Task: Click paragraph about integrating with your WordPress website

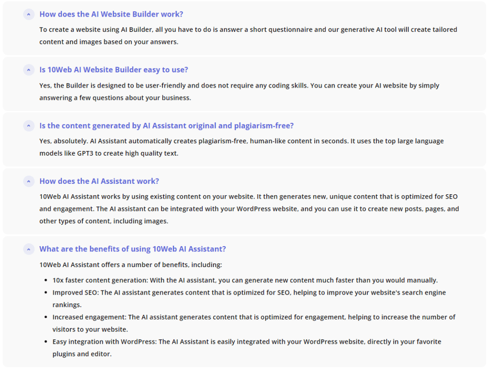Action: click(249, 209)
